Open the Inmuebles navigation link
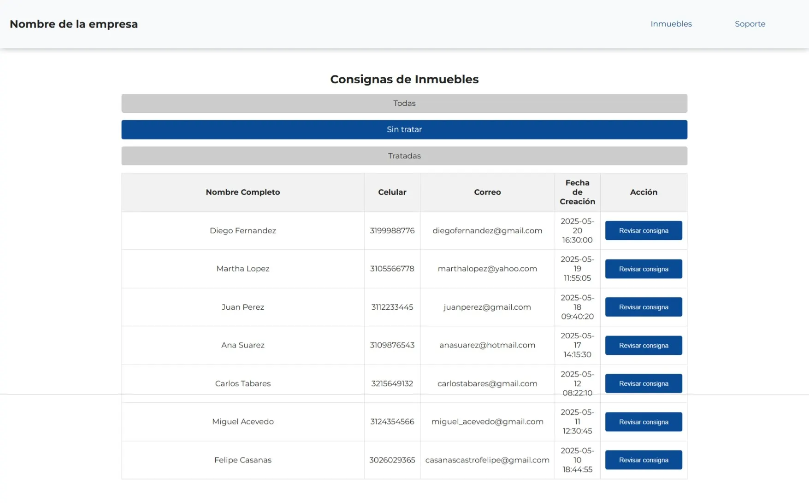Image resolution: width=809 pixels, height=503 pixels. tap(671, 24)
